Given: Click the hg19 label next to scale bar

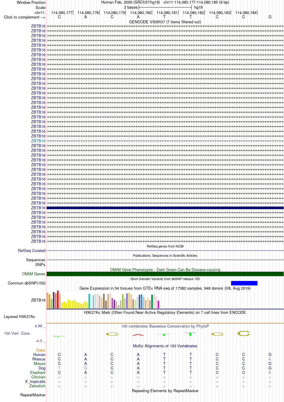Looking at the screenshot, I should point(199,7).
